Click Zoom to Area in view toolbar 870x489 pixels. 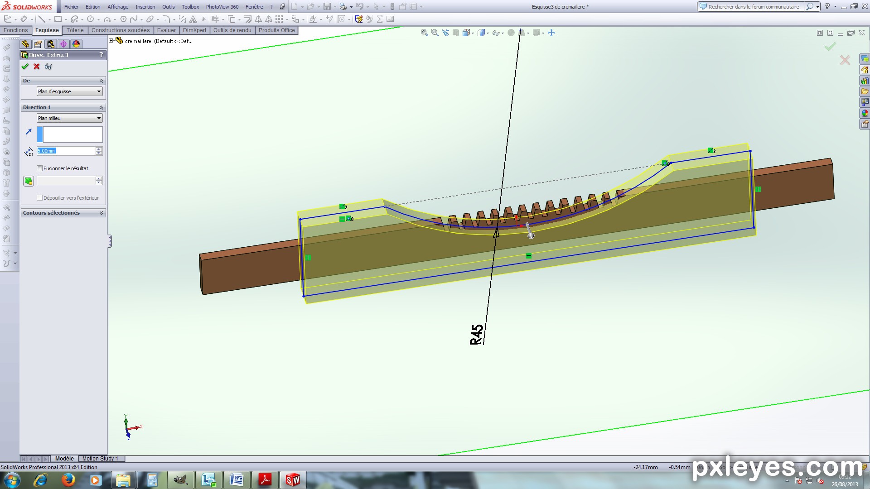(x=435, y=33)
